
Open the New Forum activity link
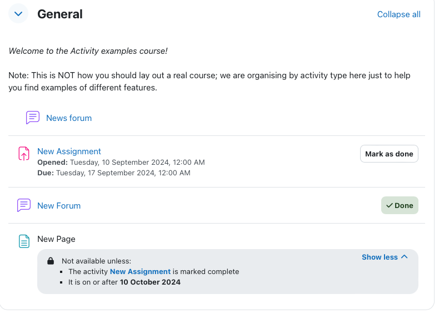(59, 206)
